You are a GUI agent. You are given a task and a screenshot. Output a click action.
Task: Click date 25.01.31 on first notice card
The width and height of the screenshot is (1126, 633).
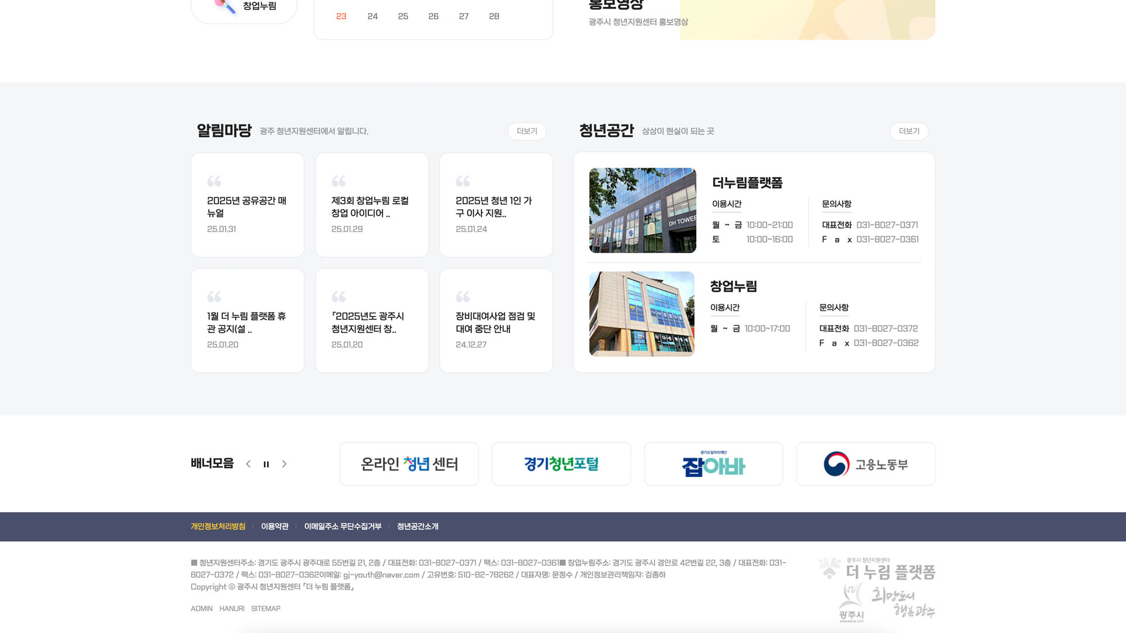[x=222, y=229]
